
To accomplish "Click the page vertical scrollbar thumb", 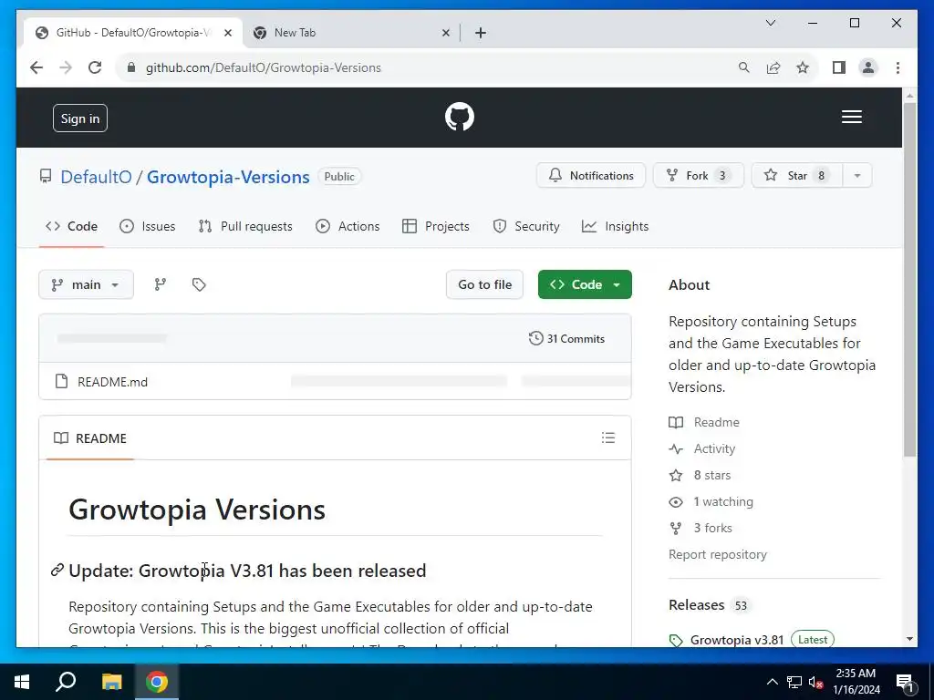I will (909, 279).
